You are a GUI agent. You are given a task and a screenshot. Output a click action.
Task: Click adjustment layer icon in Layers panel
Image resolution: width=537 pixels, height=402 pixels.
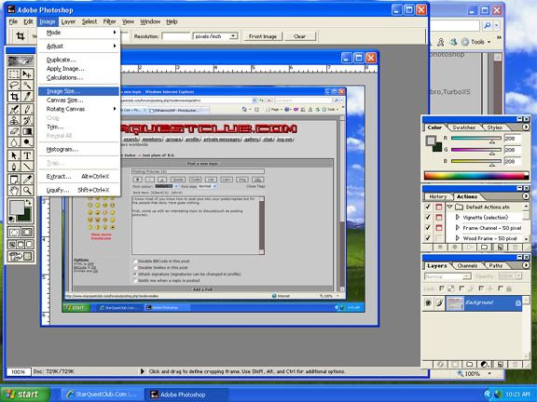pos(484,365)
